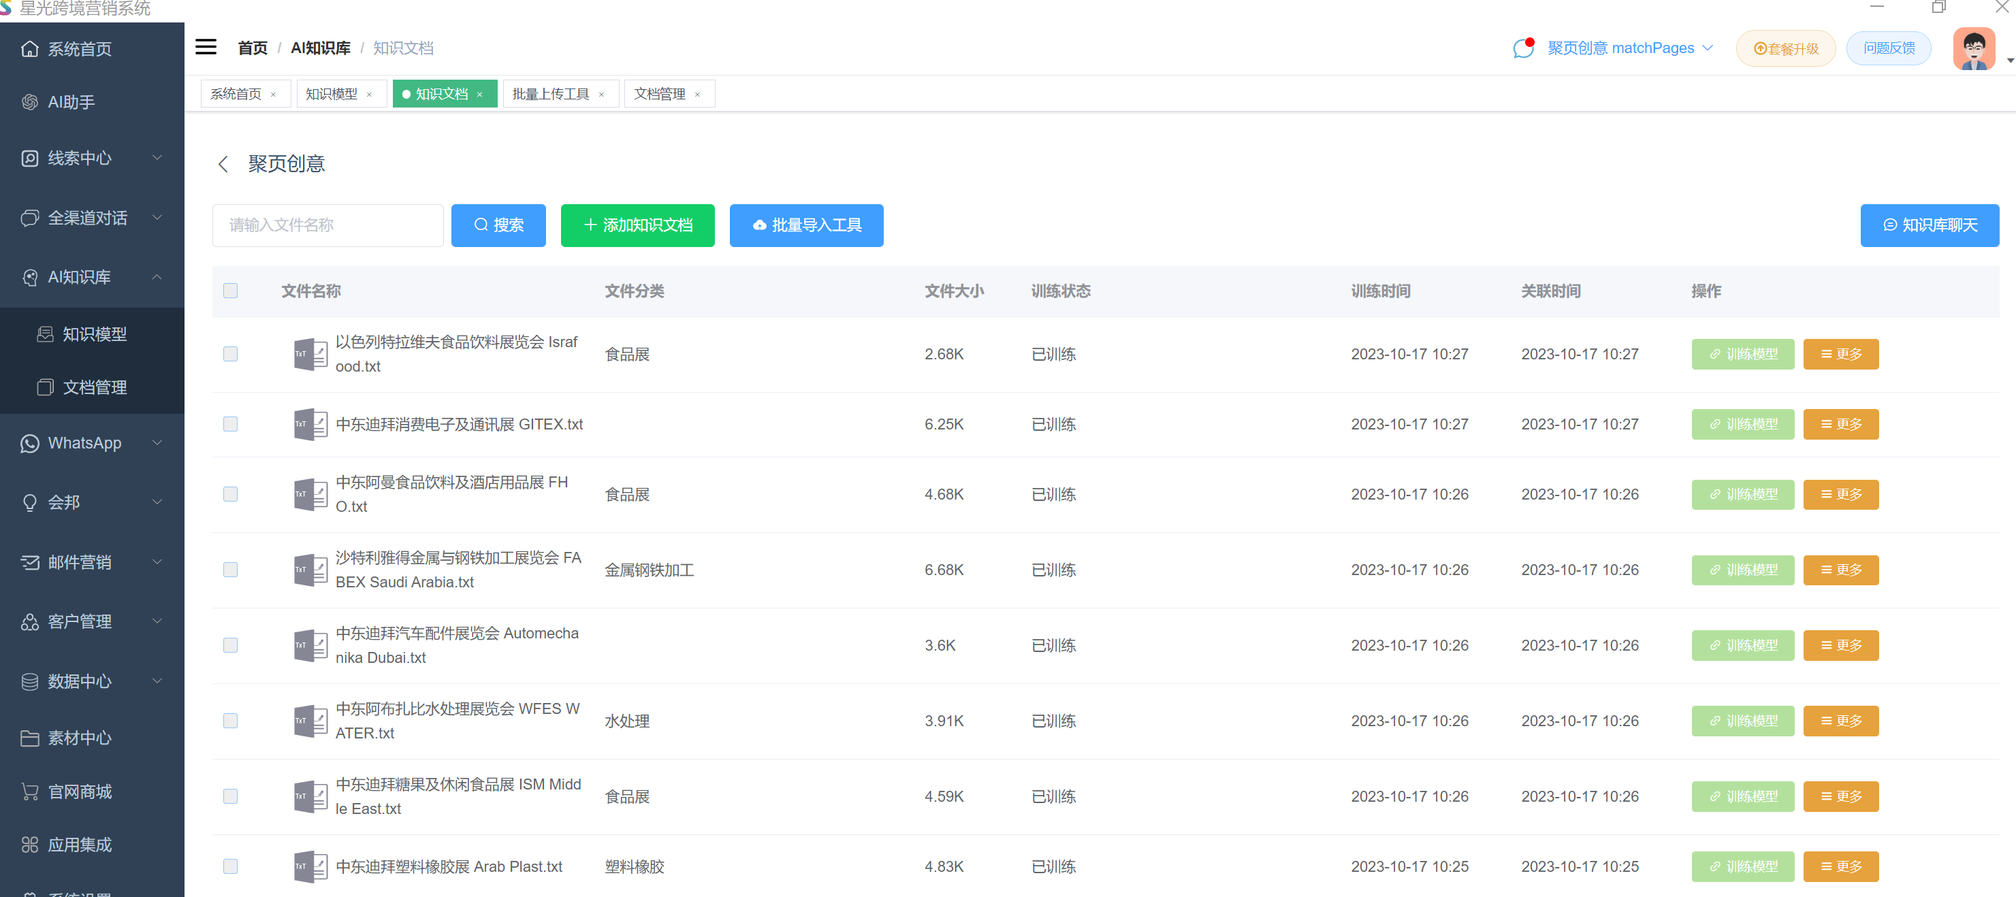Click the 应用集成 grid icon
The width and height of the screenshot is (2016, 897).
[x=30, y=845]
